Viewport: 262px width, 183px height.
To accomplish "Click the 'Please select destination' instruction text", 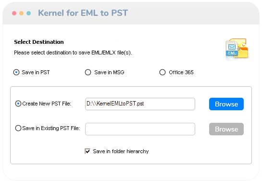I will click(x=73, y=53).
